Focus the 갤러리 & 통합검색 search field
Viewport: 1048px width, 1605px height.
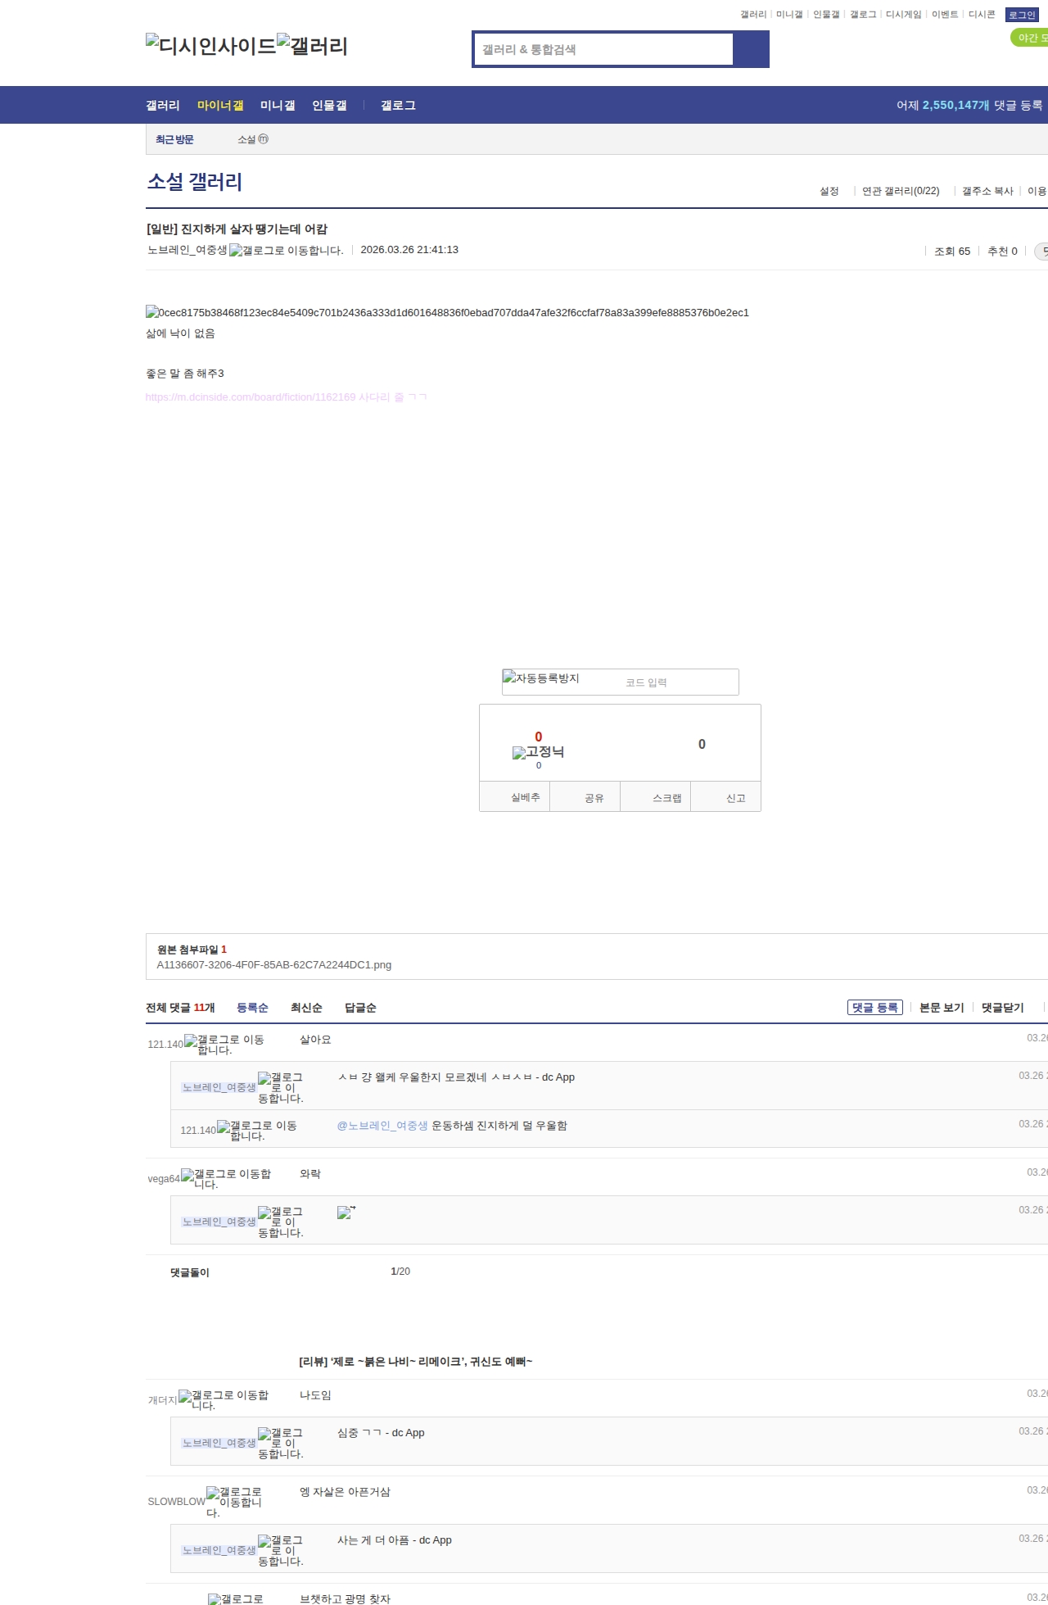pyautogui.click(x=603, y=49)
